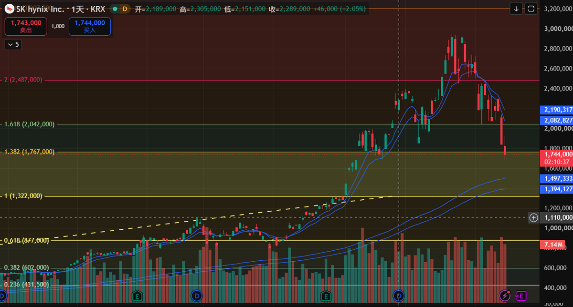Screen dimensions: 573x307
Task: Click the 1,110,000 crosshair price label
Action: pos(556,217)
